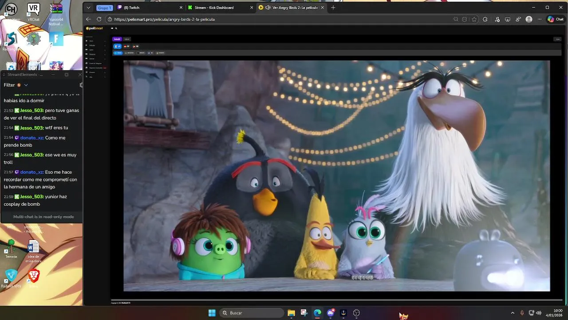The image size is (568, 320).
Task: Open Discord from the taskbar
Action: coord(331,313)
